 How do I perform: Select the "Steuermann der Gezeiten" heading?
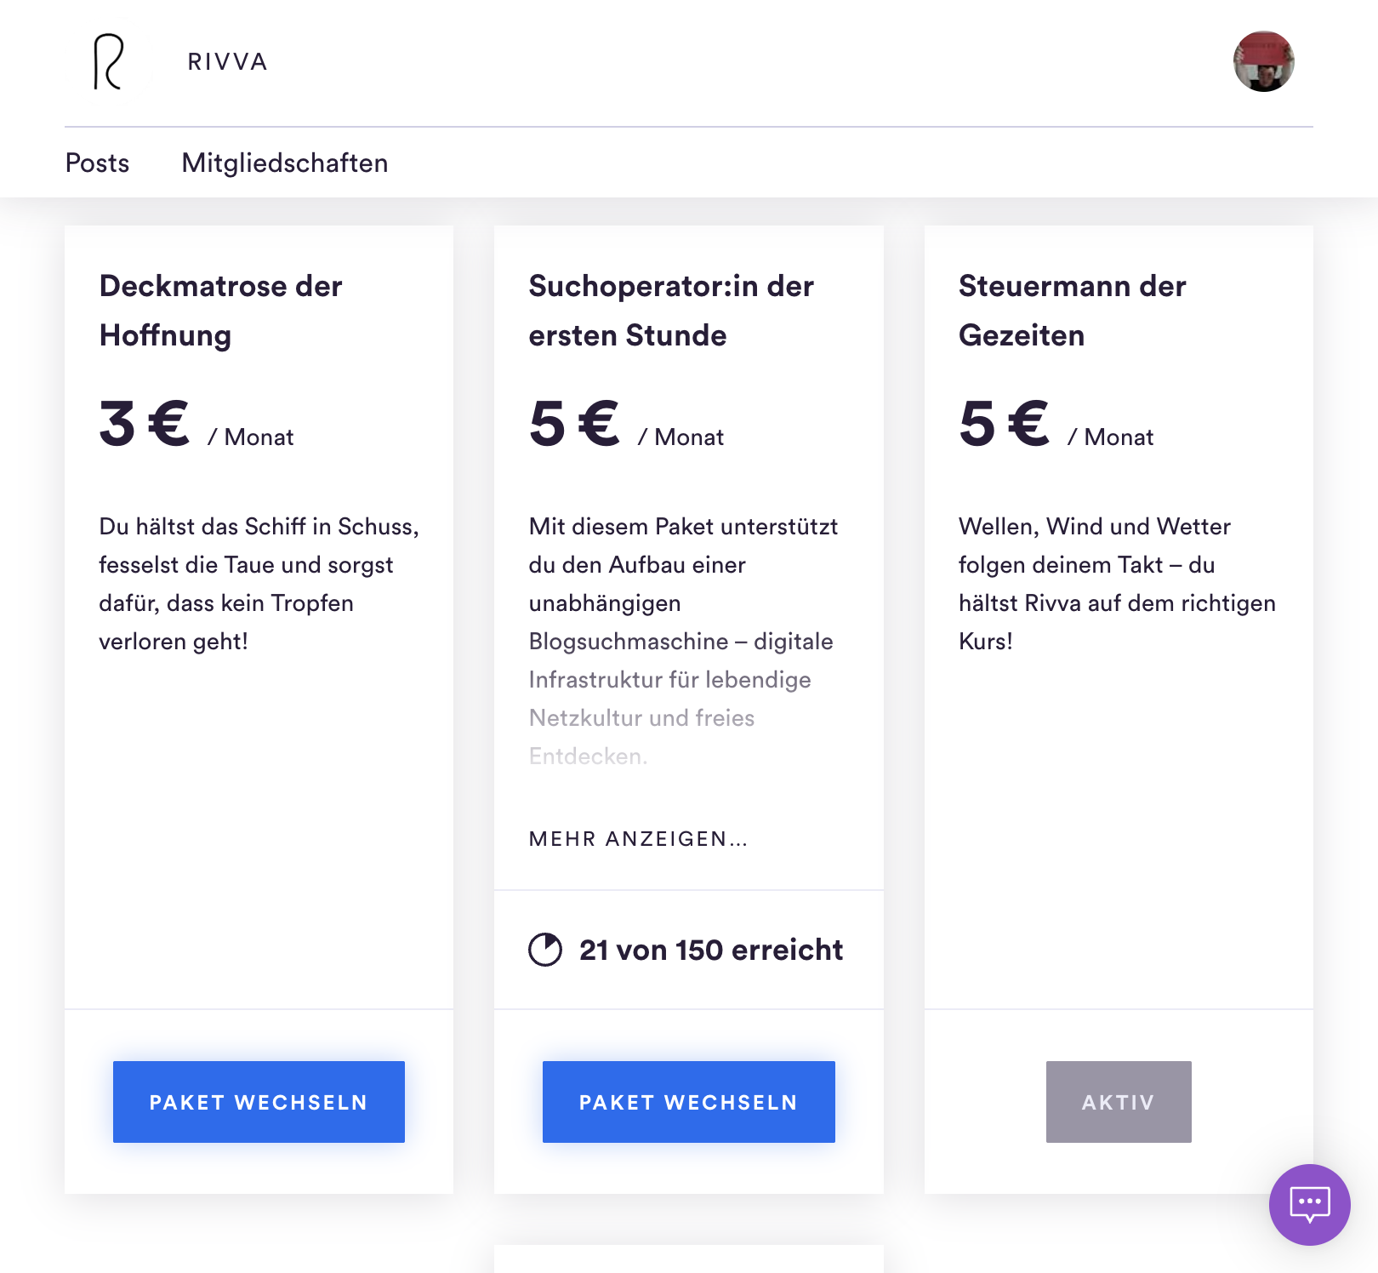tap(1072, 311)
